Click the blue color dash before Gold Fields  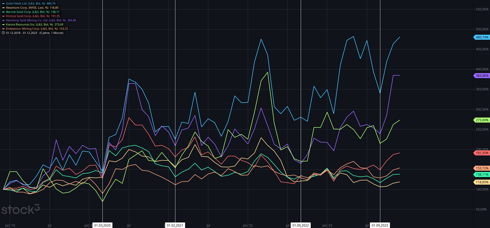coord(3,4)
